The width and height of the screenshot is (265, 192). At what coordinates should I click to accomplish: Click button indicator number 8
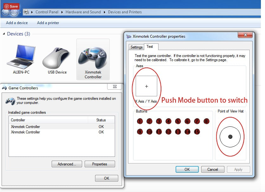[x=206, y=121]
